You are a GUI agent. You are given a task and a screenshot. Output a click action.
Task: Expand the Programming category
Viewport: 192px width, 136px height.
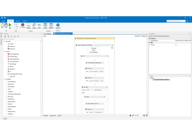(x=6, y=111)
